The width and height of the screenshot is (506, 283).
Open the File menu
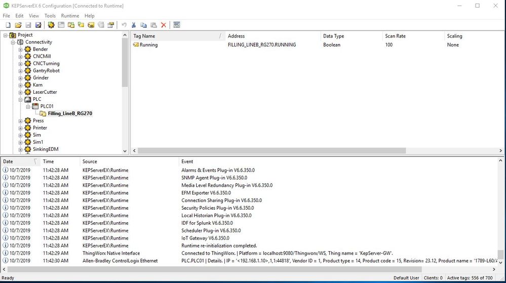point(6,16)
